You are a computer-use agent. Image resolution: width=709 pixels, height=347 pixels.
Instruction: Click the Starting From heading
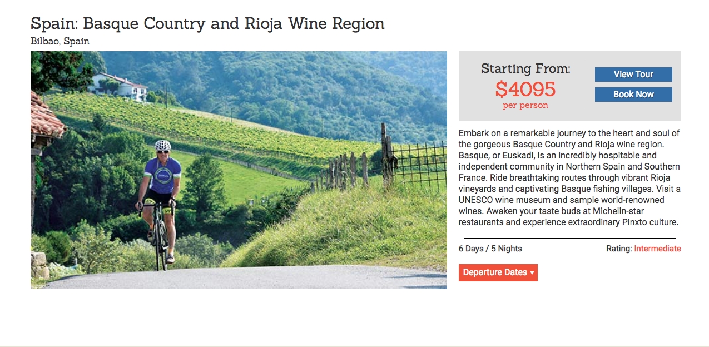click(x=525, y=68)
